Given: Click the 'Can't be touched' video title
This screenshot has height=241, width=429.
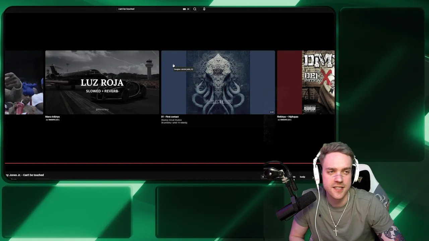Looking at the screenshot, I should [24, 175].
